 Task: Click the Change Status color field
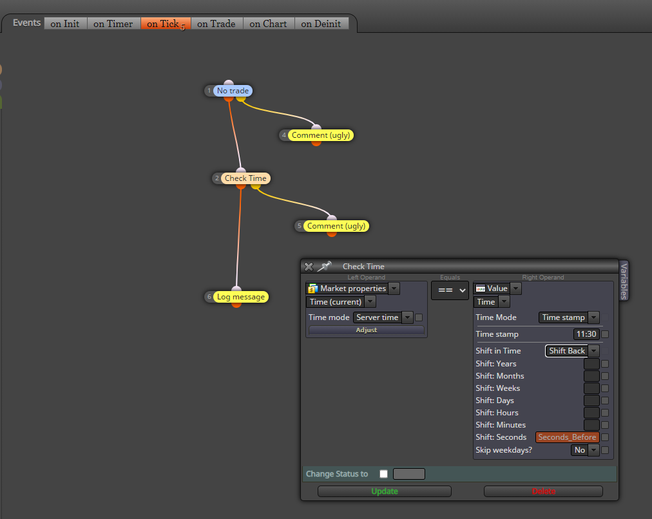click(x=409, y=474)
